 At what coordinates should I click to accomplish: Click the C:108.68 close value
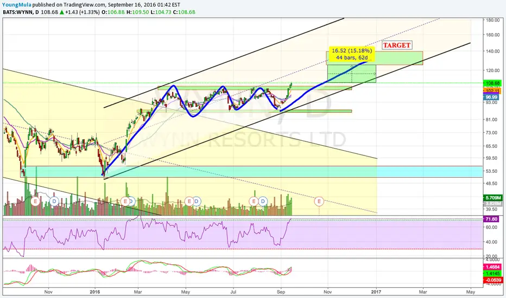coord(184,12)
